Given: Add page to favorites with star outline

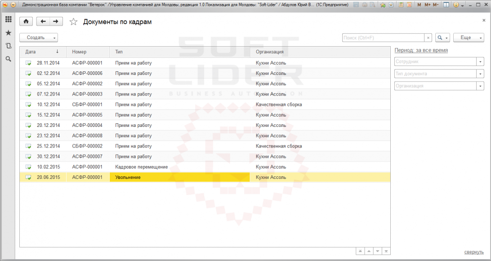Looking at the screenshot, I should pyautogui.click(x=73, y=22).
